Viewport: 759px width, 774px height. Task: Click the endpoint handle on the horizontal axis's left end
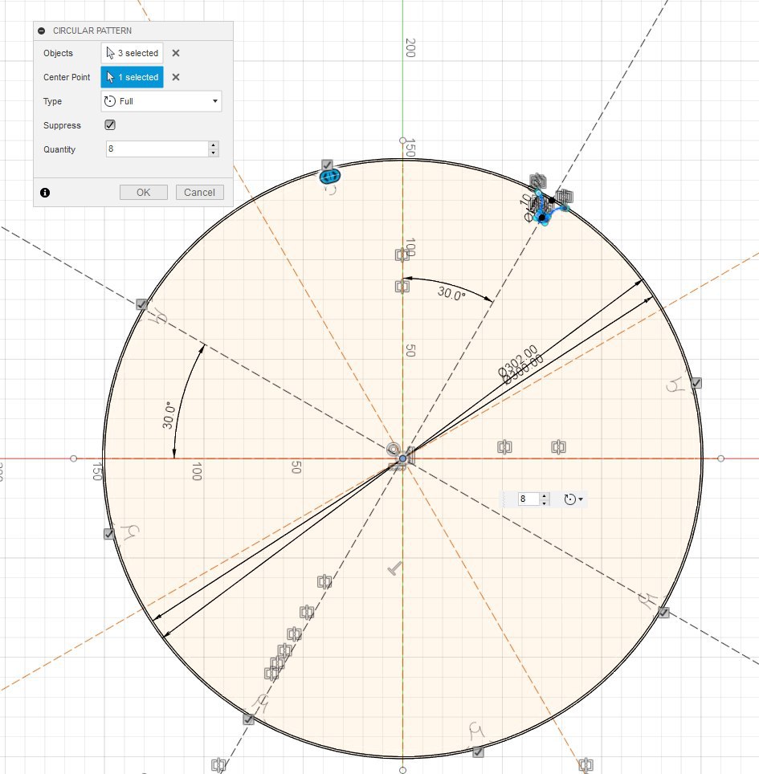74,458
